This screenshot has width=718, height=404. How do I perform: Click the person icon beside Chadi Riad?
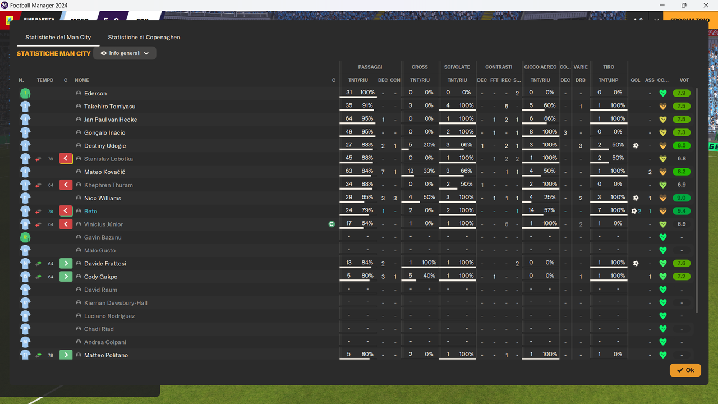(79, 329)
